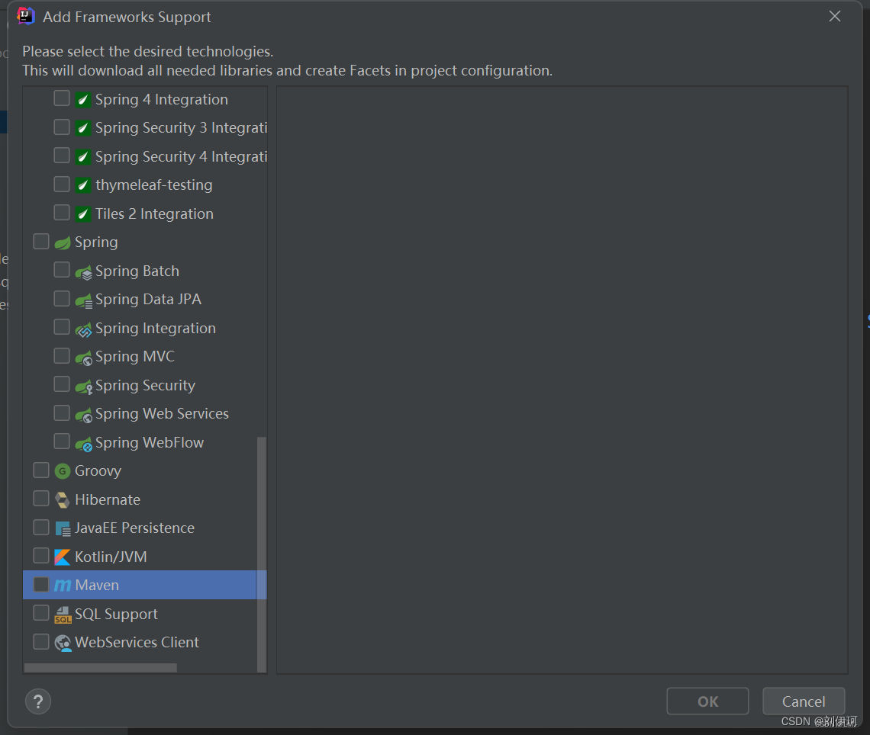This screenshot has width=870, height=735.
Task: Check the WebServices Client checkbox
Action: click(x=41, y=641)
